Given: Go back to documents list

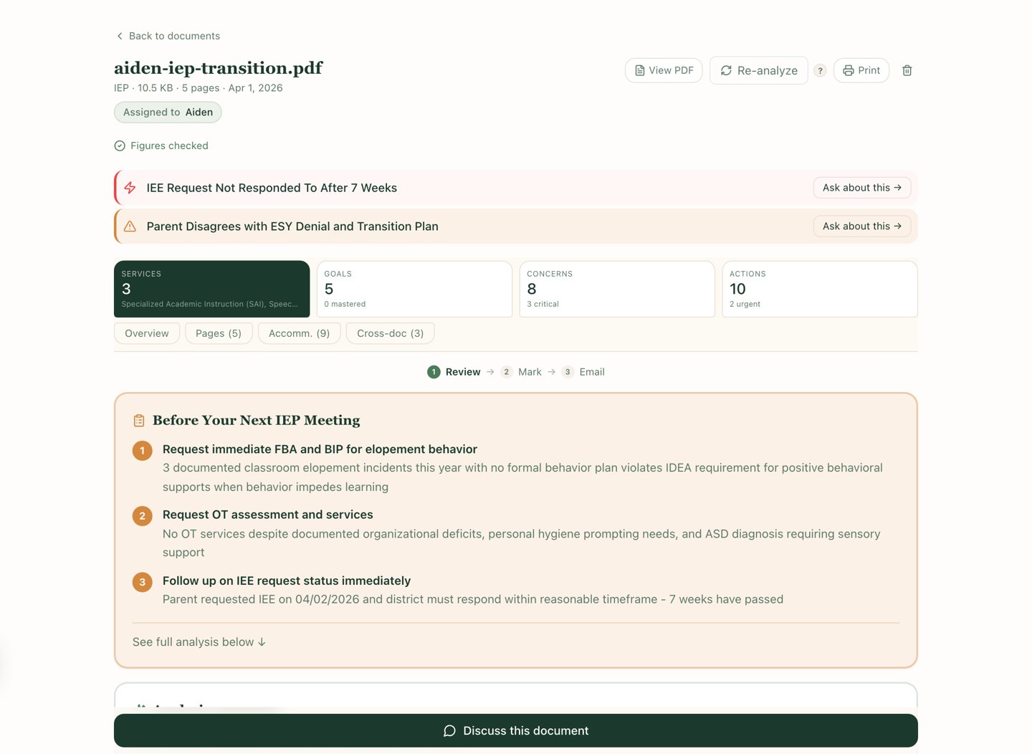Looking at the screenshot, I should pos(168,36).
